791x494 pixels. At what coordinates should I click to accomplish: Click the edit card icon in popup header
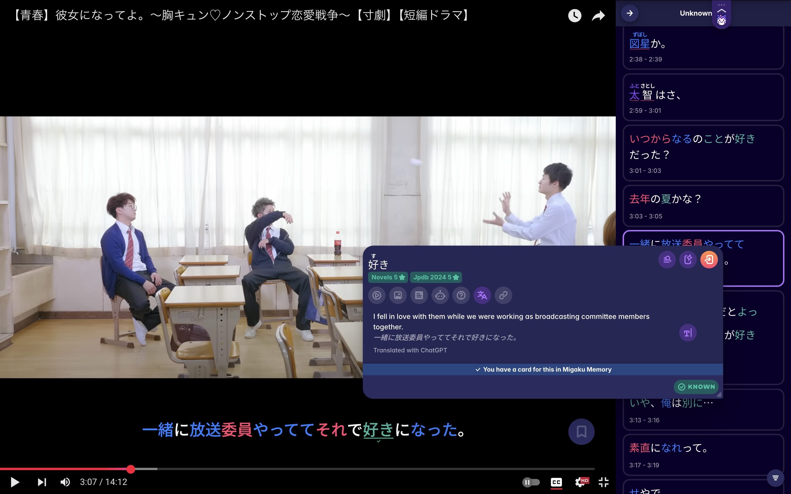pos(688,259)
